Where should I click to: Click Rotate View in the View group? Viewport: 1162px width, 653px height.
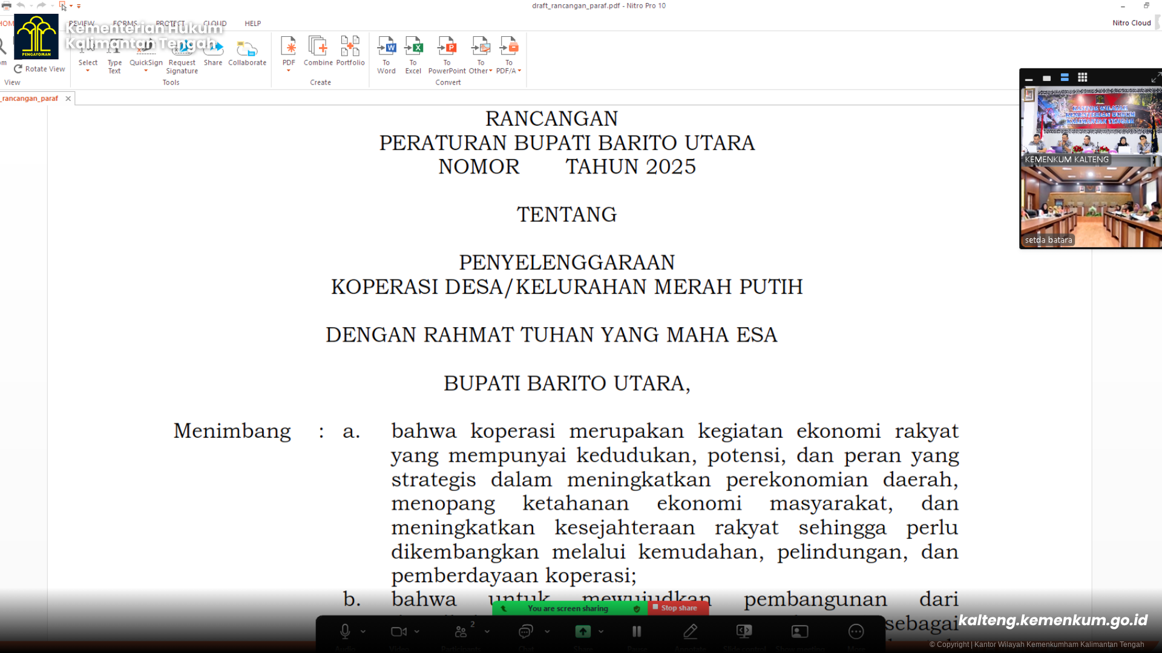point(39,69)
